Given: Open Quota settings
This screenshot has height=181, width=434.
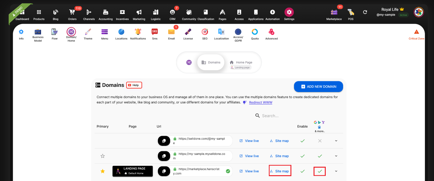Looking at the screenshot, I should 255,34.
